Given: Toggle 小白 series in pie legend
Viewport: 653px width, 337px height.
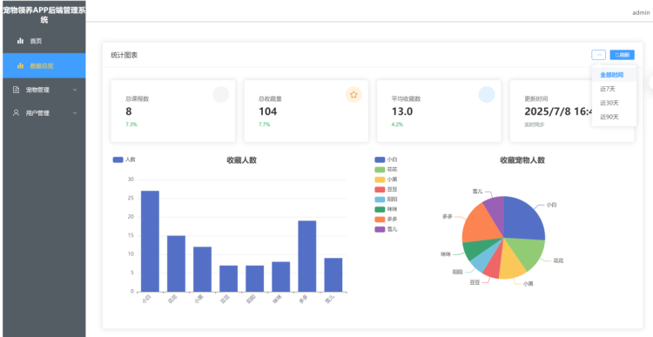Looking at the screenshot, I should point(386,159).
